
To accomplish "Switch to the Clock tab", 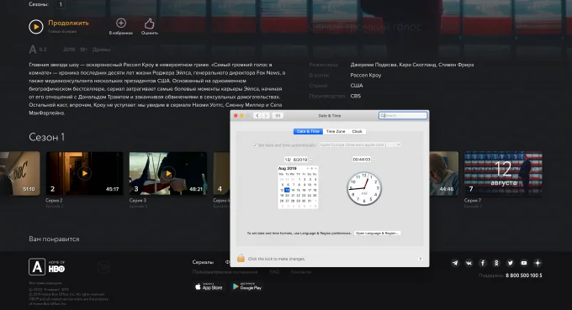I will pyautogui.click(x=357, y=131).
